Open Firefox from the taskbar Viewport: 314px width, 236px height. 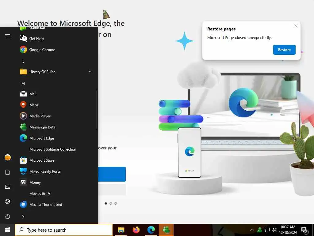point(136,230)
